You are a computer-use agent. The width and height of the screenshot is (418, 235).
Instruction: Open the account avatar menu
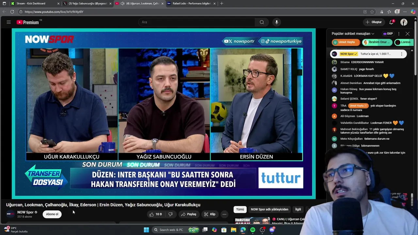click(x=404, y=22)
